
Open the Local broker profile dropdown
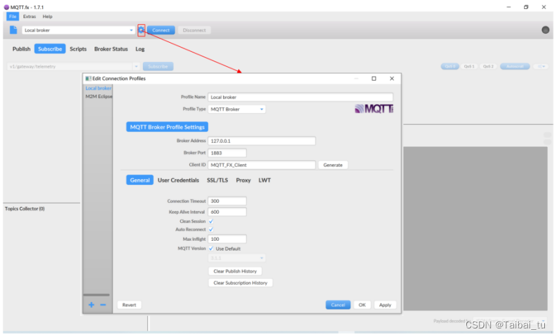131,30
